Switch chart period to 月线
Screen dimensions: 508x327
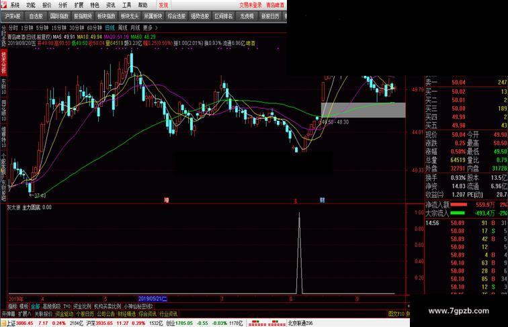click(135, 28)
